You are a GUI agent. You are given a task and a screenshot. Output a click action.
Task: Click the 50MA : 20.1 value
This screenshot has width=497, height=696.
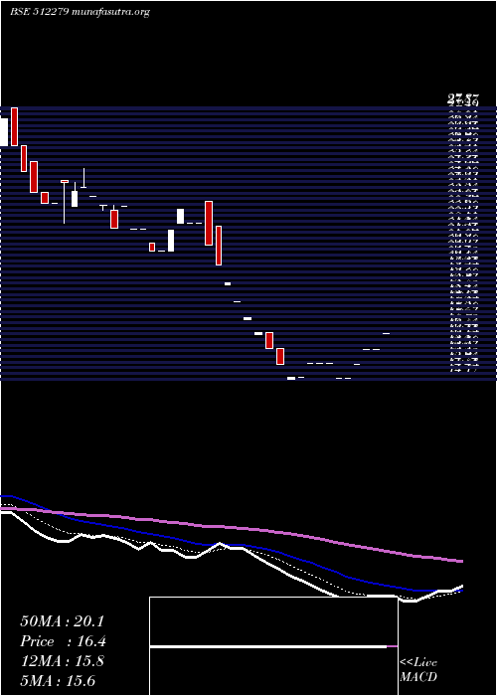coord(62,621)
